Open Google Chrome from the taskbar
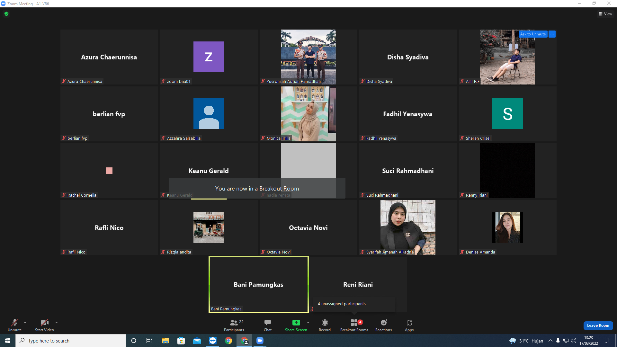 pos(228,341)
